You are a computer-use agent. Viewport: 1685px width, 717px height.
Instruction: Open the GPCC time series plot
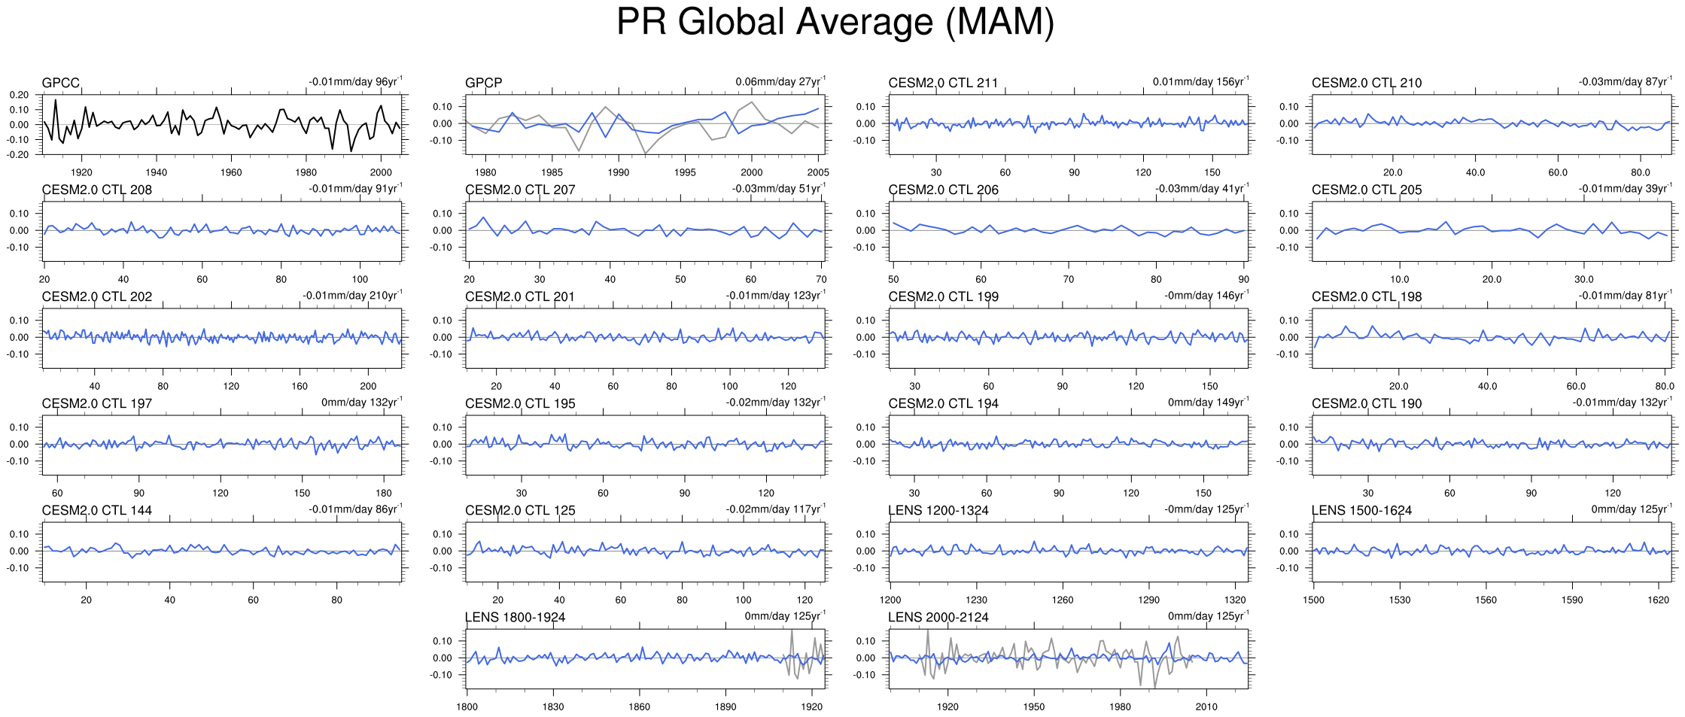(224, 125)
